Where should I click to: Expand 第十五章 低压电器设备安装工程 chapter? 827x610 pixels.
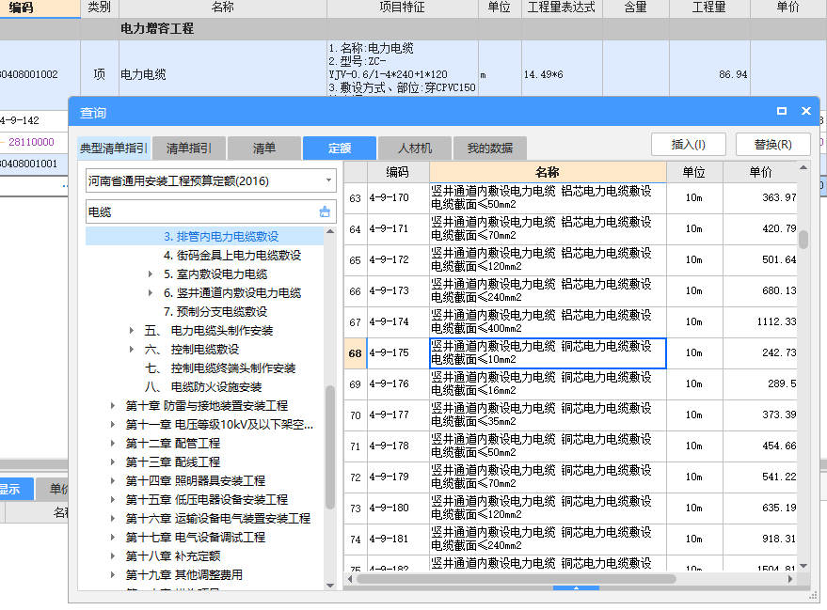pyautogui.click(x=112, y=499)
